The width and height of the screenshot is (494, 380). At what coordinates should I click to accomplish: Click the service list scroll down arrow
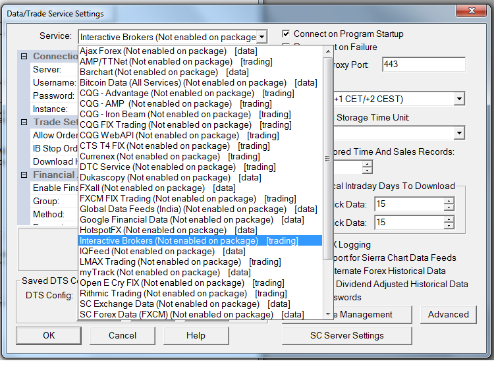(x=328, y=314)
